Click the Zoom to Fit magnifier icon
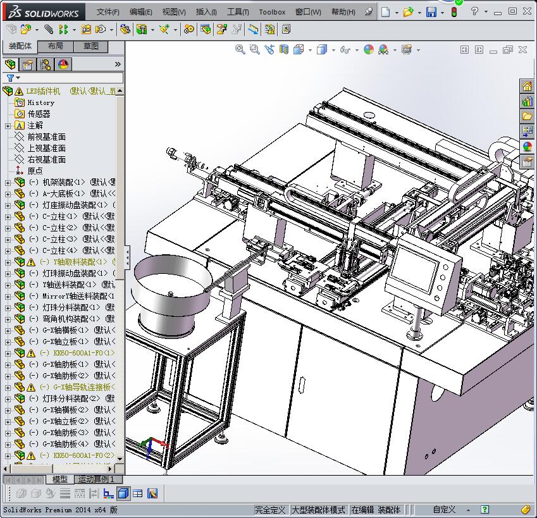This screenshot has width=537, height=518. point(240,49)
